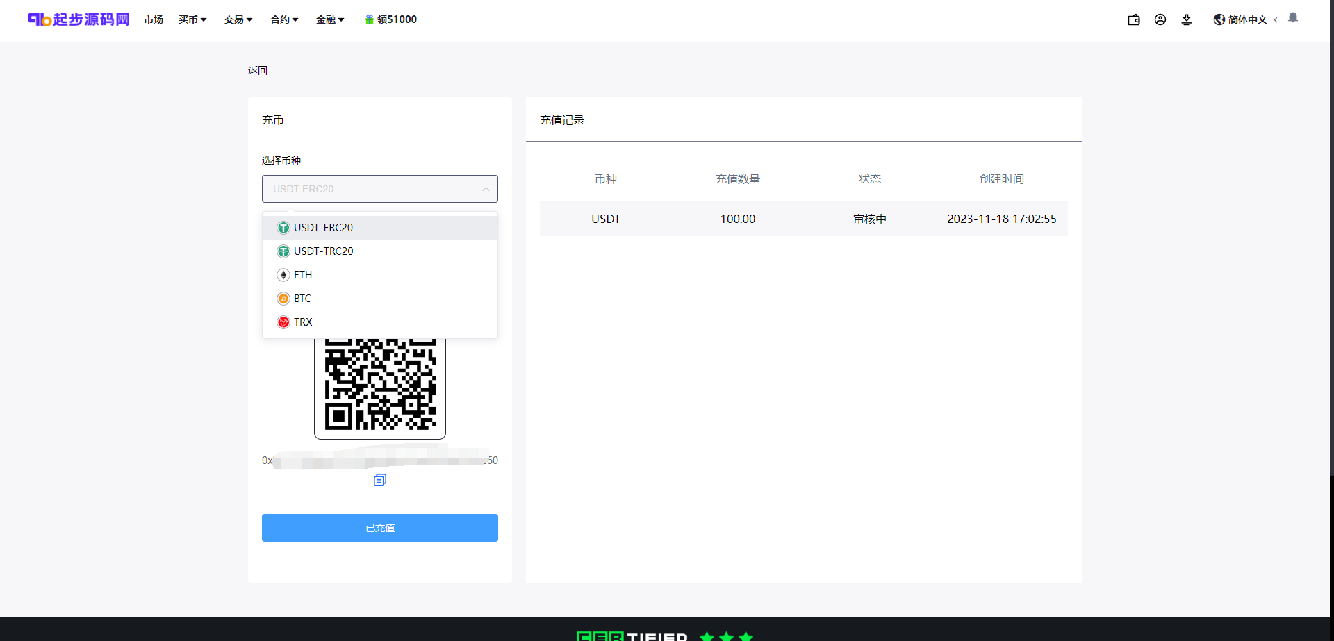Image resolution: width=1334 pixels, height=641 pixels.
Task: Open the user account profile icon
Action: pyautogui.click(x=1160, y=19)
